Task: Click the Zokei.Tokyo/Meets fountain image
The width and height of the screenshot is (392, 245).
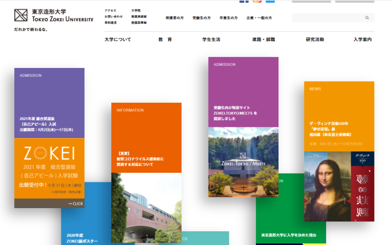Action: [x=243, y=162]
